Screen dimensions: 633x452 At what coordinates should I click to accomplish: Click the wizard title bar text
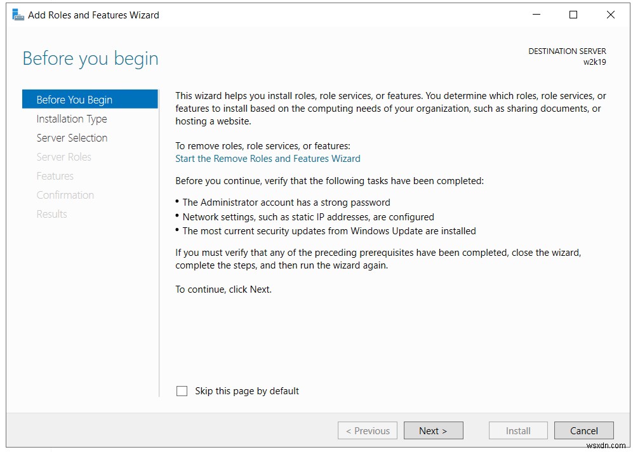(93, 15)
